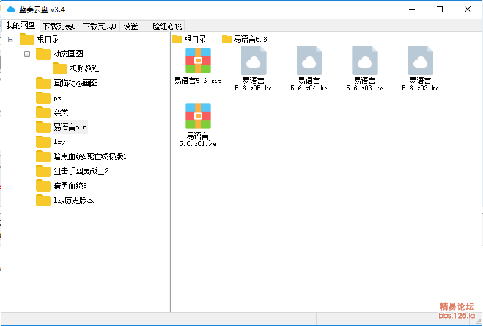Screen dimensions: 483x326
Task: Switch to the 我的网盘 tab
Action: 21,26
